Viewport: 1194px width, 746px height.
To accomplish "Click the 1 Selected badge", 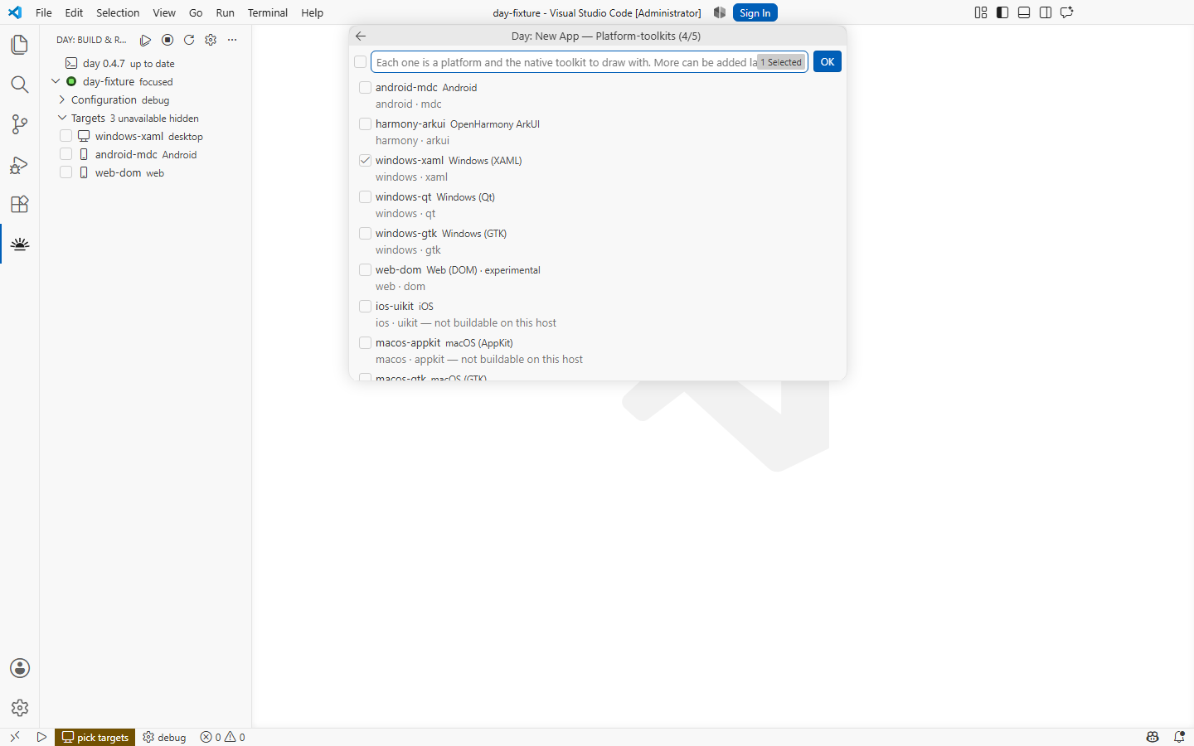I will pyautogui.click(x=781, y=62).
